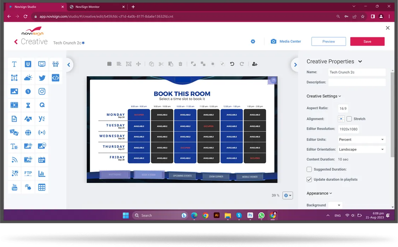Image resolution: width=398 pixels, height=247 pixels.
Task: Open the Editor Orientation dropdown
Action: 361,149
